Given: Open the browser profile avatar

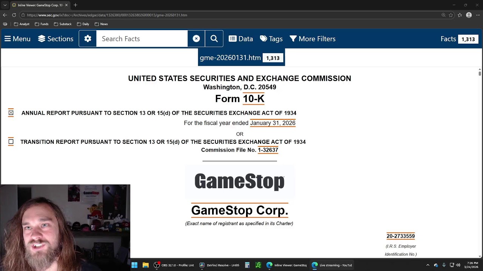Looking at the screenshot, I should click(469, 15).
